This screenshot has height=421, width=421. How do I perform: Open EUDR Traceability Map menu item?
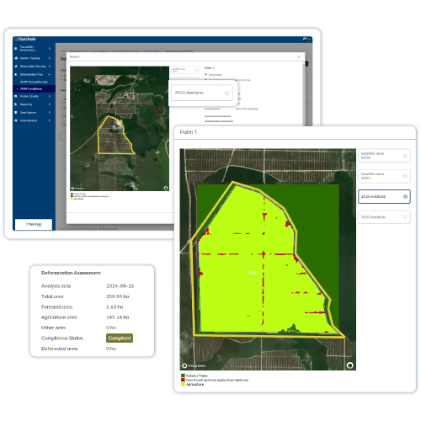[x=34, y=82]
